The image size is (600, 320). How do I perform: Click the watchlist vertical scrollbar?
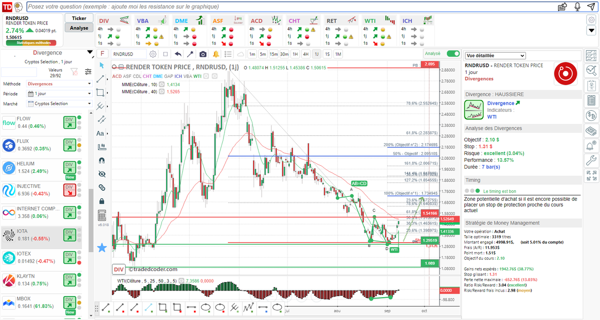(91, 220)
